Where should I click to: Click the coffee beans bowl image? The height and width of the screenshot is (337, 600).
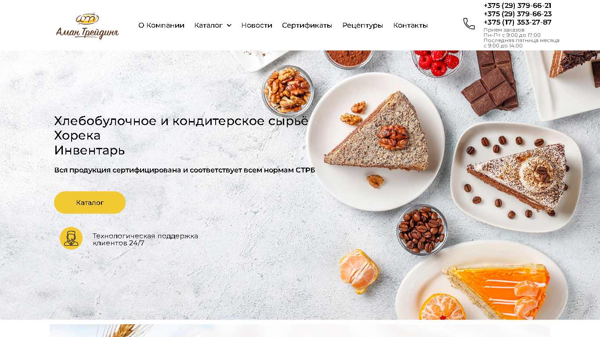(422, 229)
